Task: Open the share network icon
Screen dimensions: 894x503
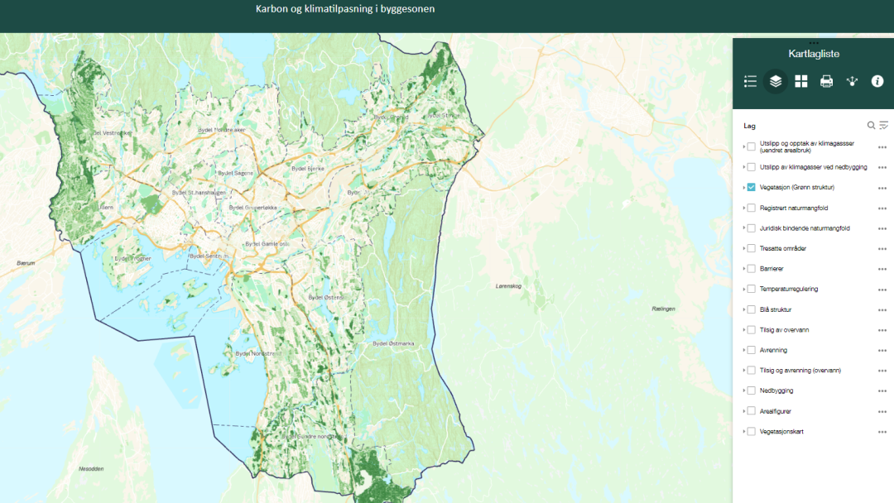Action: [x=852, y=81]
